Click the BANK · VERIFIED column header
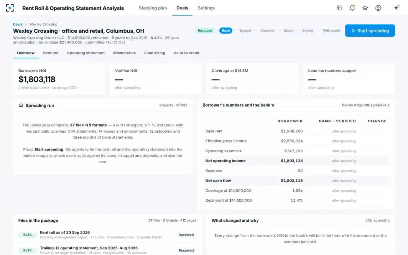This screenshot has height=255, width=408. [337, 121]
